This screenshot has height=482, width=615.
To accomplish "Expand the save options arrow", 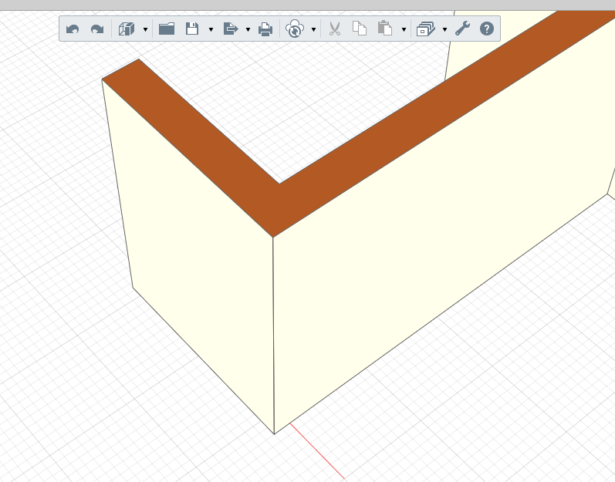I will [211, 29].
